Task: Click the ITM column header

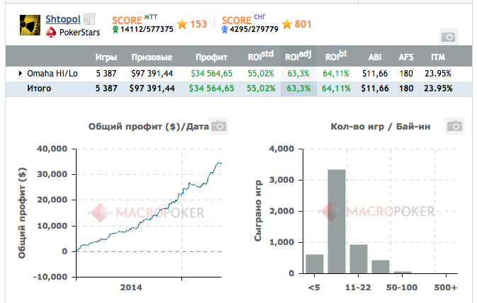Action: 438,57
